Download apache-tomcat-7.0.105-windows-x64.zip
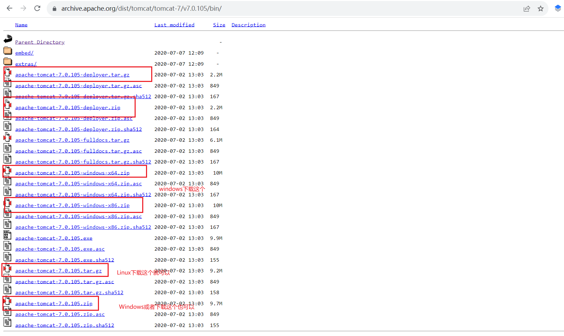Image resolution: width=564 pixels, height=336 pixels. tap(72, 173)
